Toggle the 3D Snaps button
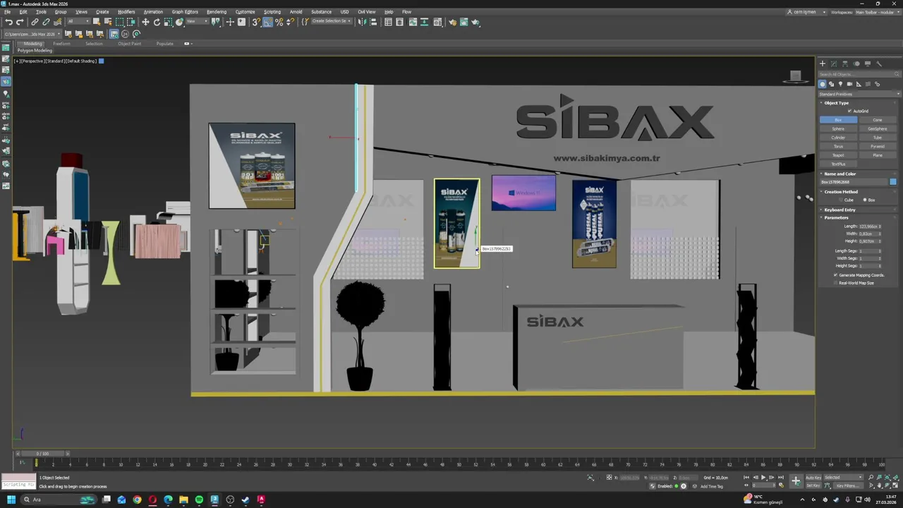The width and height of the screenshot is (903, 508). click(256, 22)
